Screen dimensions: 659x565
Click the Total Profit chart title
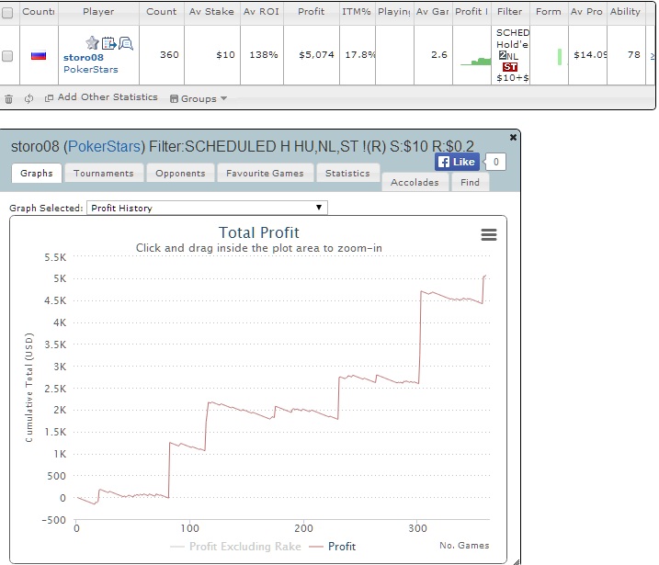(x=259, y=232)
